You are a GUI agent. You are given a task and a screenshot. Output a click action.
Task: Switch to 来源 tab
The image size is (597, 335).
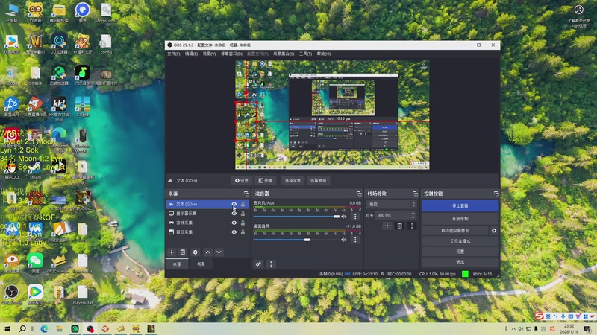[x=177, y=264]
